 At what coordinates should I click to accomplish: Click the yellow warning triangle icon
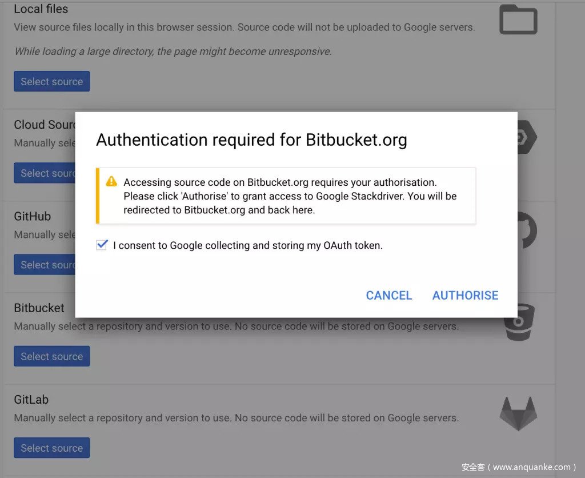pyautogui.click(x=111, y=181)
